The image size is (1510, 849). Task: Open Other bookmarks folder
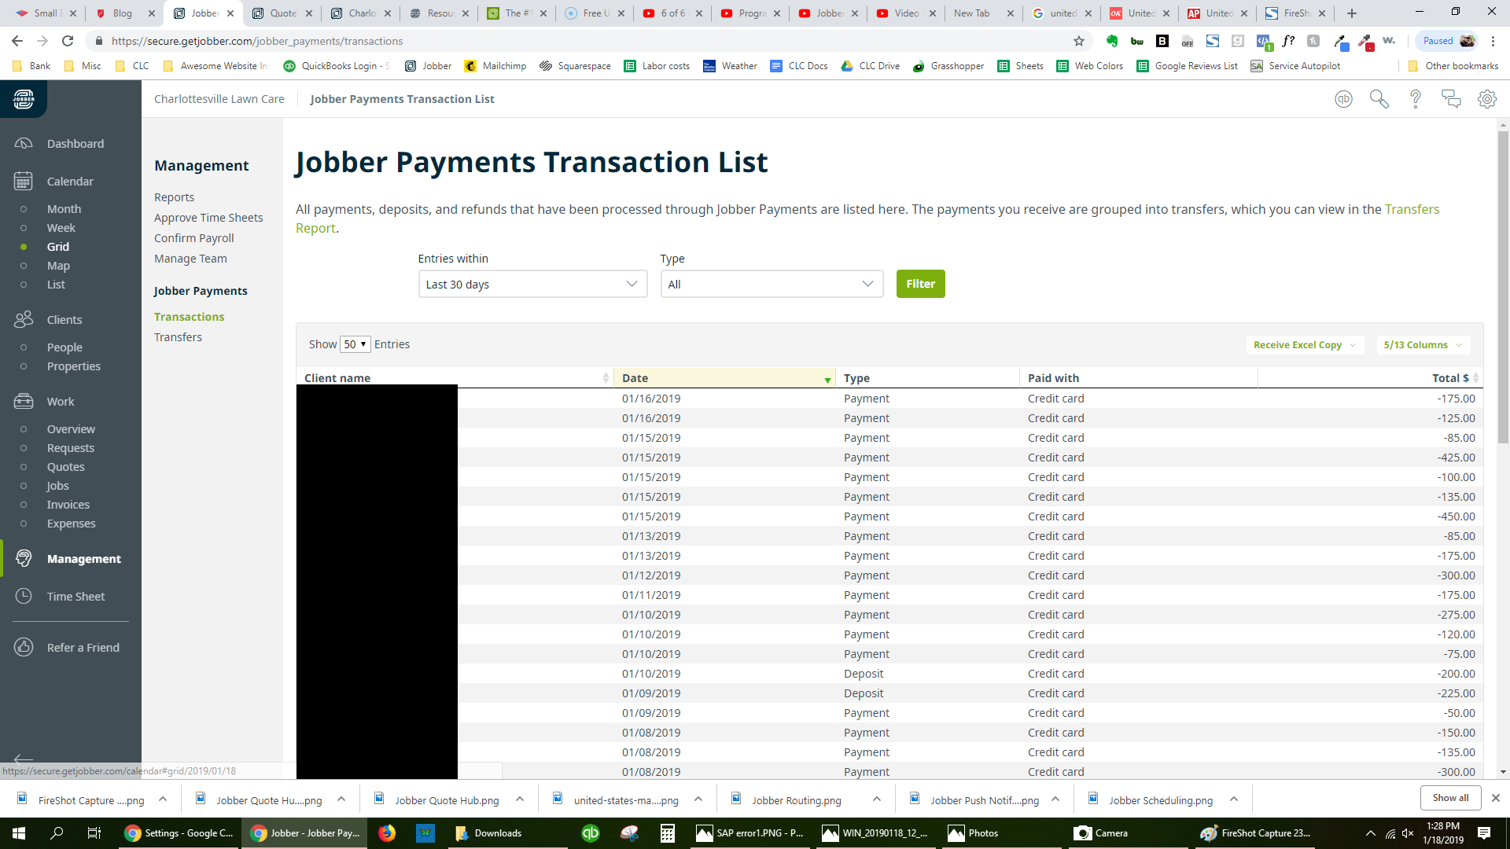pos(1453,66)
